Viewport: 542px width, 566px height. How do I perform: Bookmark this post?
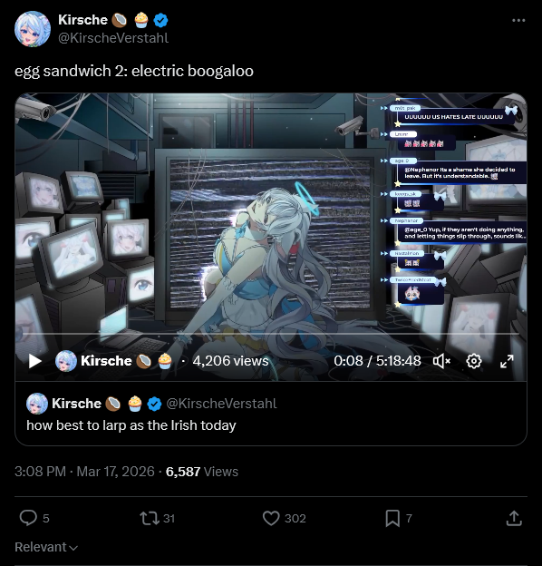coord(392,518)
